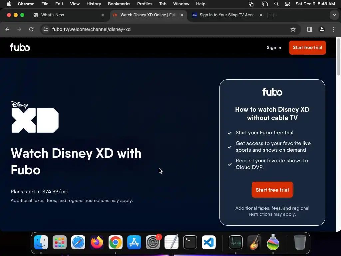Open Launchpad from the Dock

59,242
